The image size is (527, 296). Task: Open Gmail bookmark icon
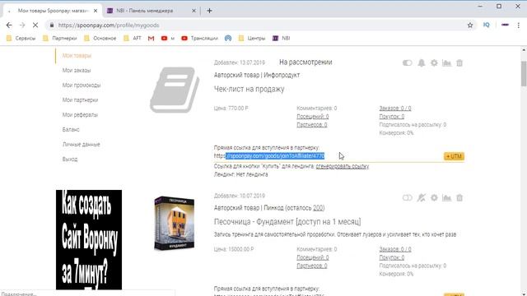(x=151, y=39)
